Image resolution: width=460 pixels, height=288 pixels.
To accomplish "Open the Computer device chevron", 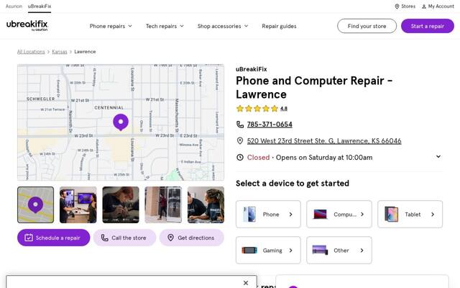I will (x=362, y=215).
